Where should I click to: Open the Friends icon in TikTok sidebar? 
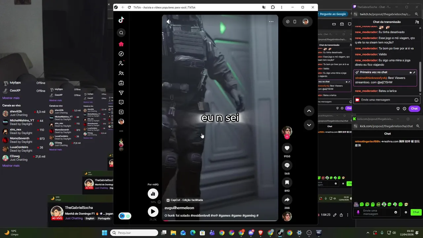121,73
